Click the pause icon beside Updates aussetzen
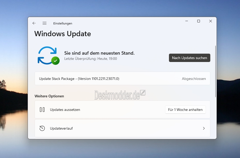 [x=42, y=110]
